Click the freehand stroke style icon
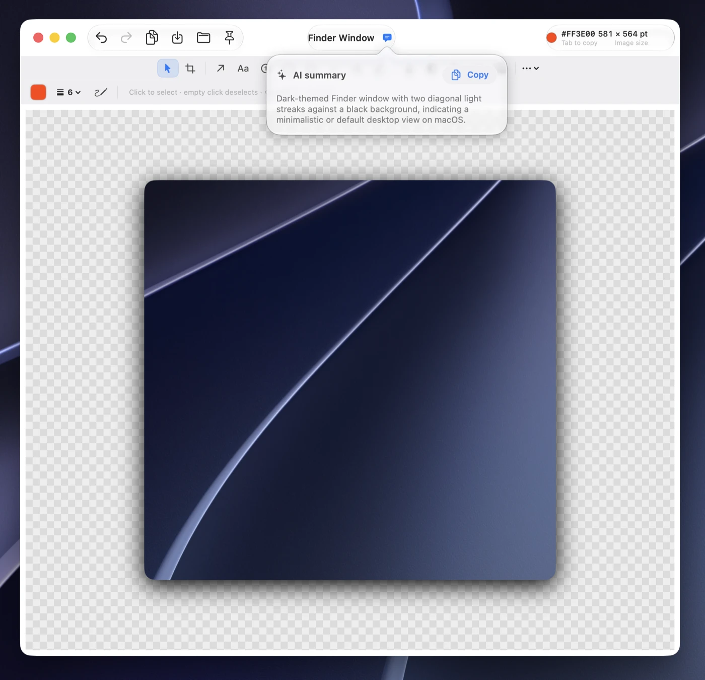Screen dimensions: 705x680 click(101, 92)
